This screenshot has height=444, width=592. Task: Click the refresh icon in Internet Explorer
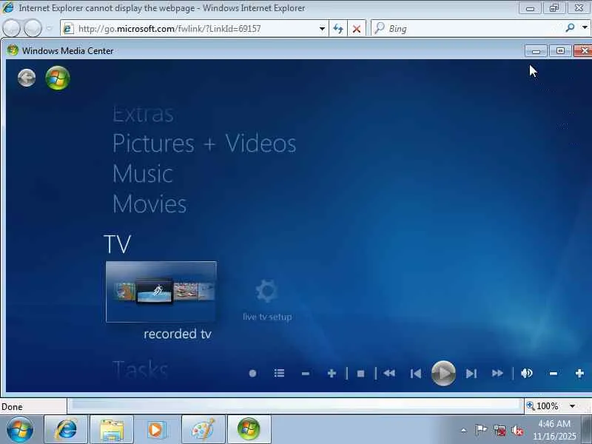(x=338, y=29)
